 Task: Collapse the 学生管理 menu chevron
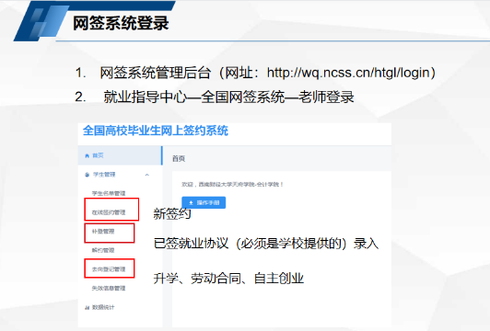[x=146, y=175]
